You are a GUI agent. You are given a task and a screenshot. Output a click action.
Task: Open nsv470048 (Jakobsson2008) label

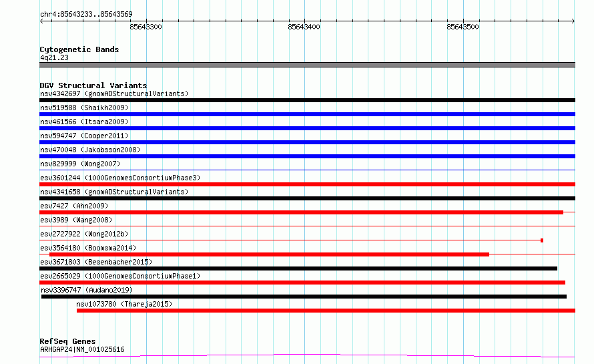[x=90, y=150]
